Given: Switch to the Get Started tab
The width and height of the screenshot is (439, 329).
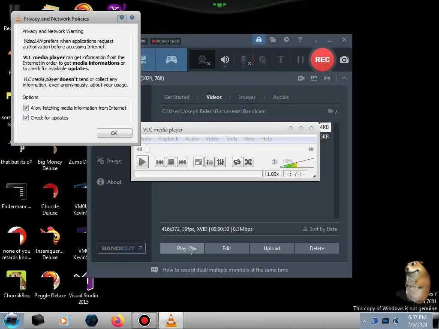Looking at the screenshot, I should pyautogui.click(x=177, y=97).
